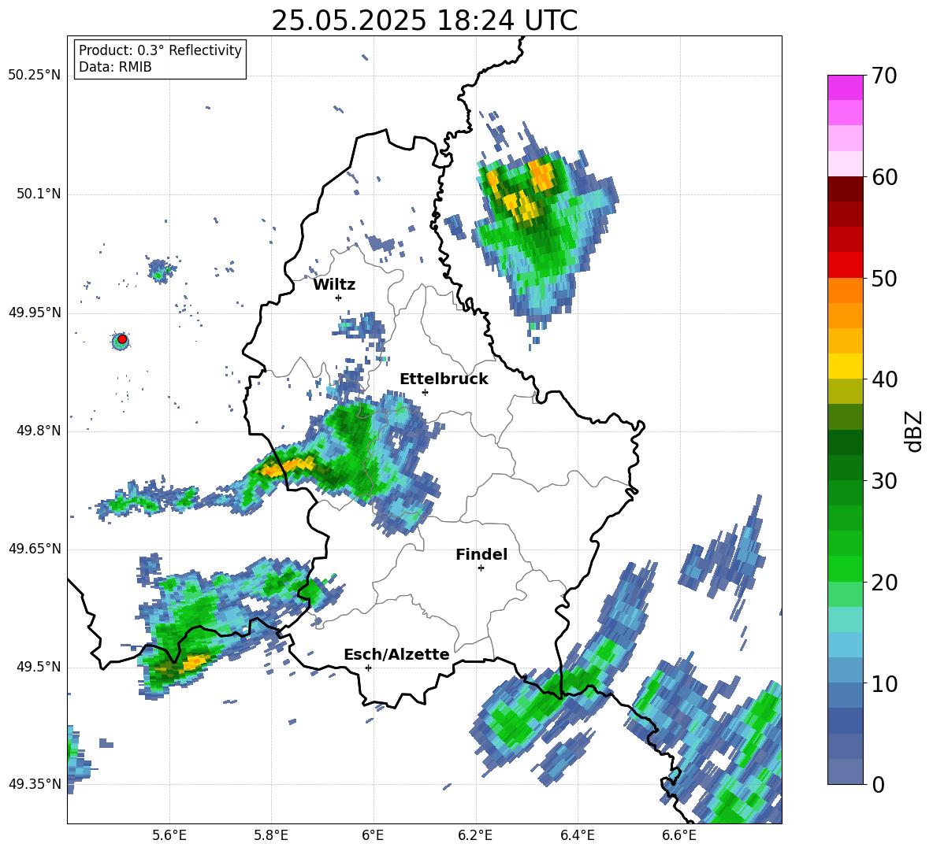
Task: Click the colorbar tick label 0
Action: pos(878,784)
